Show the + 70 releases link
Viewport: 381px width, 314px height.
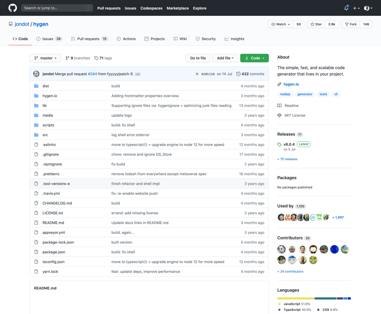point(287,159)
